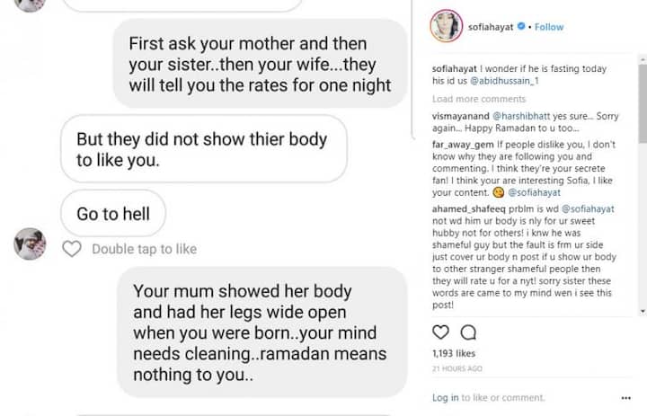Click the scrollbar down arrow

coord(643,311)
